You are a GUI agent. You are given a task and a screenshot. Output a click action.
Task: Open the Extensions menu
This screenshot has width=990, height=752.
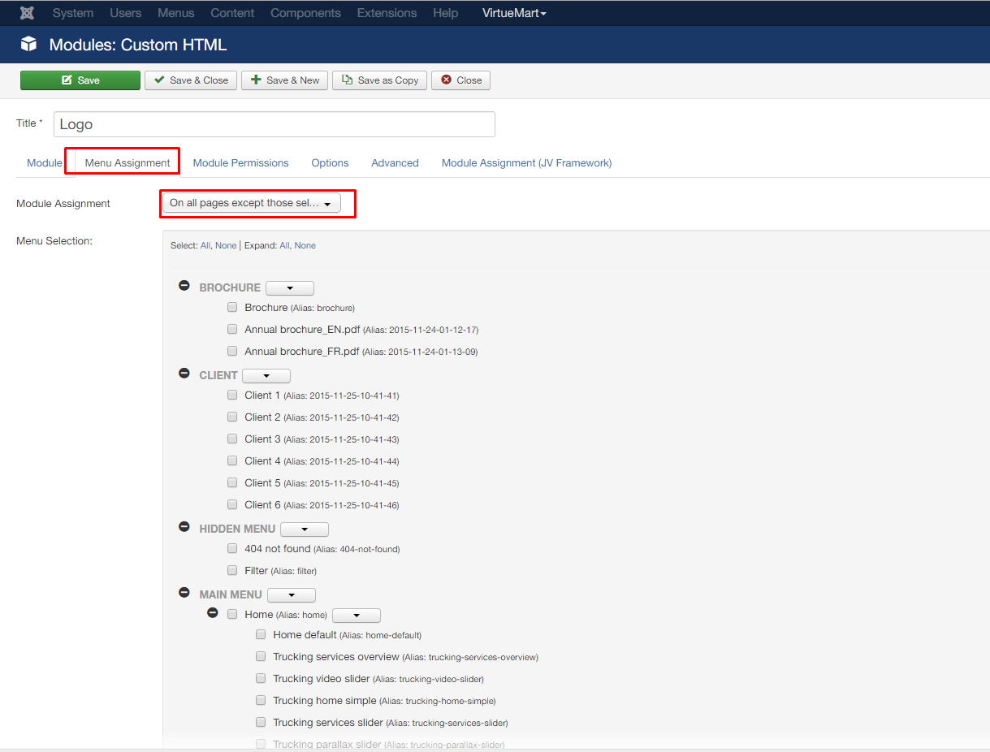387,13
